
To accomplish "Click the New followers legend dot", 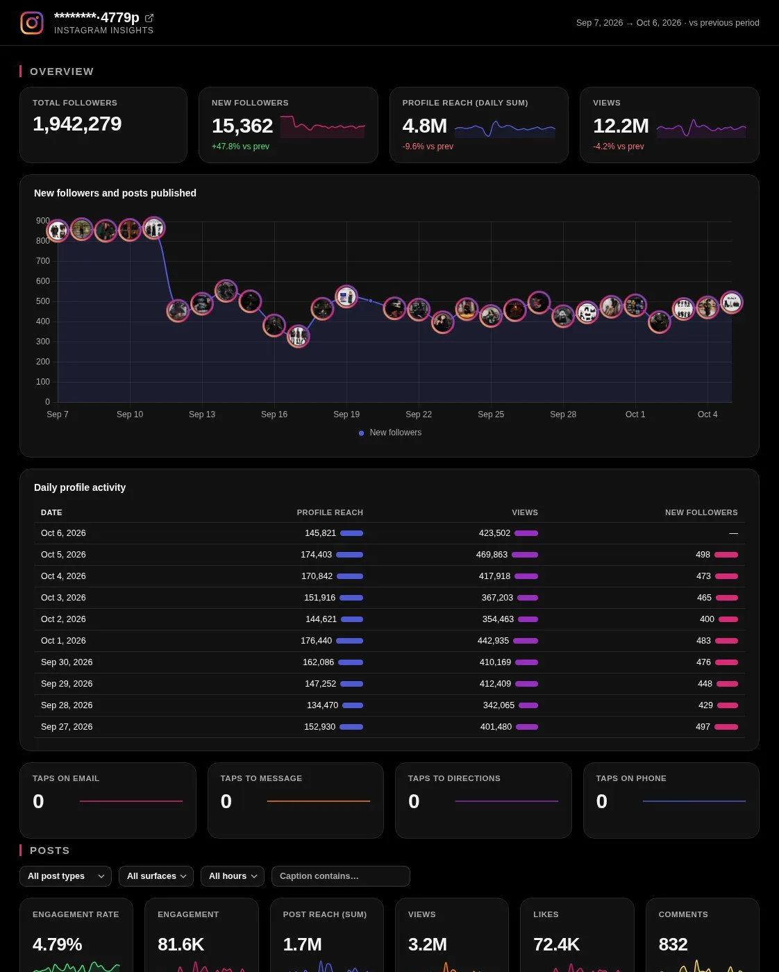I will [x=361, y=433].
